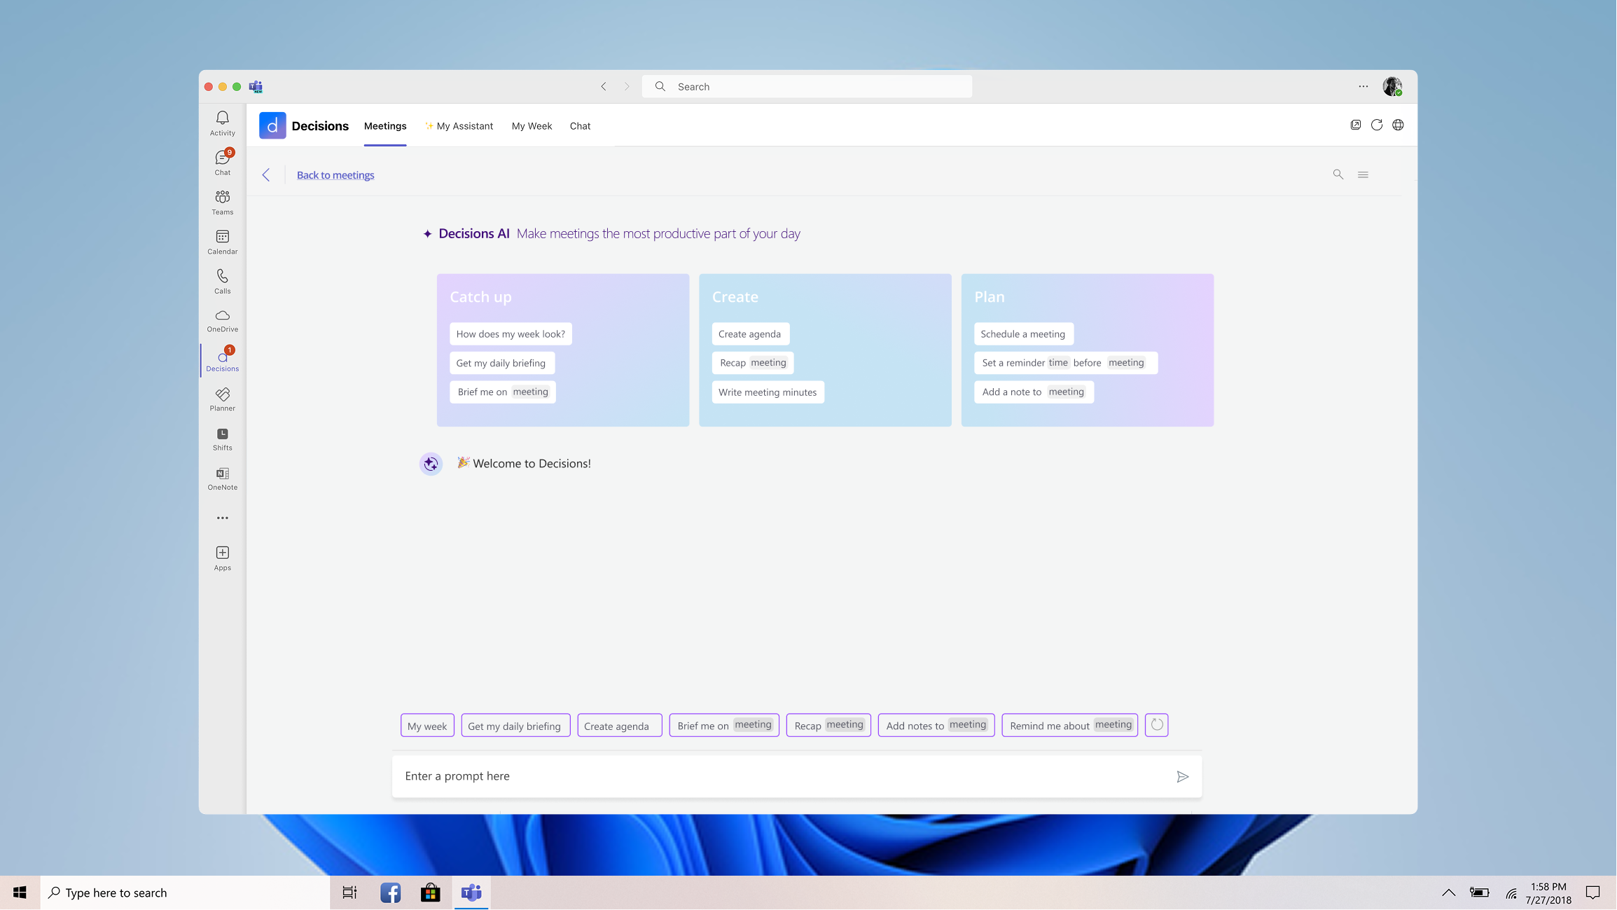Click the send prompt arrow icon
The height and width of the screenshot is (910, 1617).
tap(1182, 776)
